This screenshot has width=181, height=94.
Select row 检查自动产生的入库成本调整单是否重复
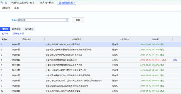pyautogui.click(x=90, y=91)
